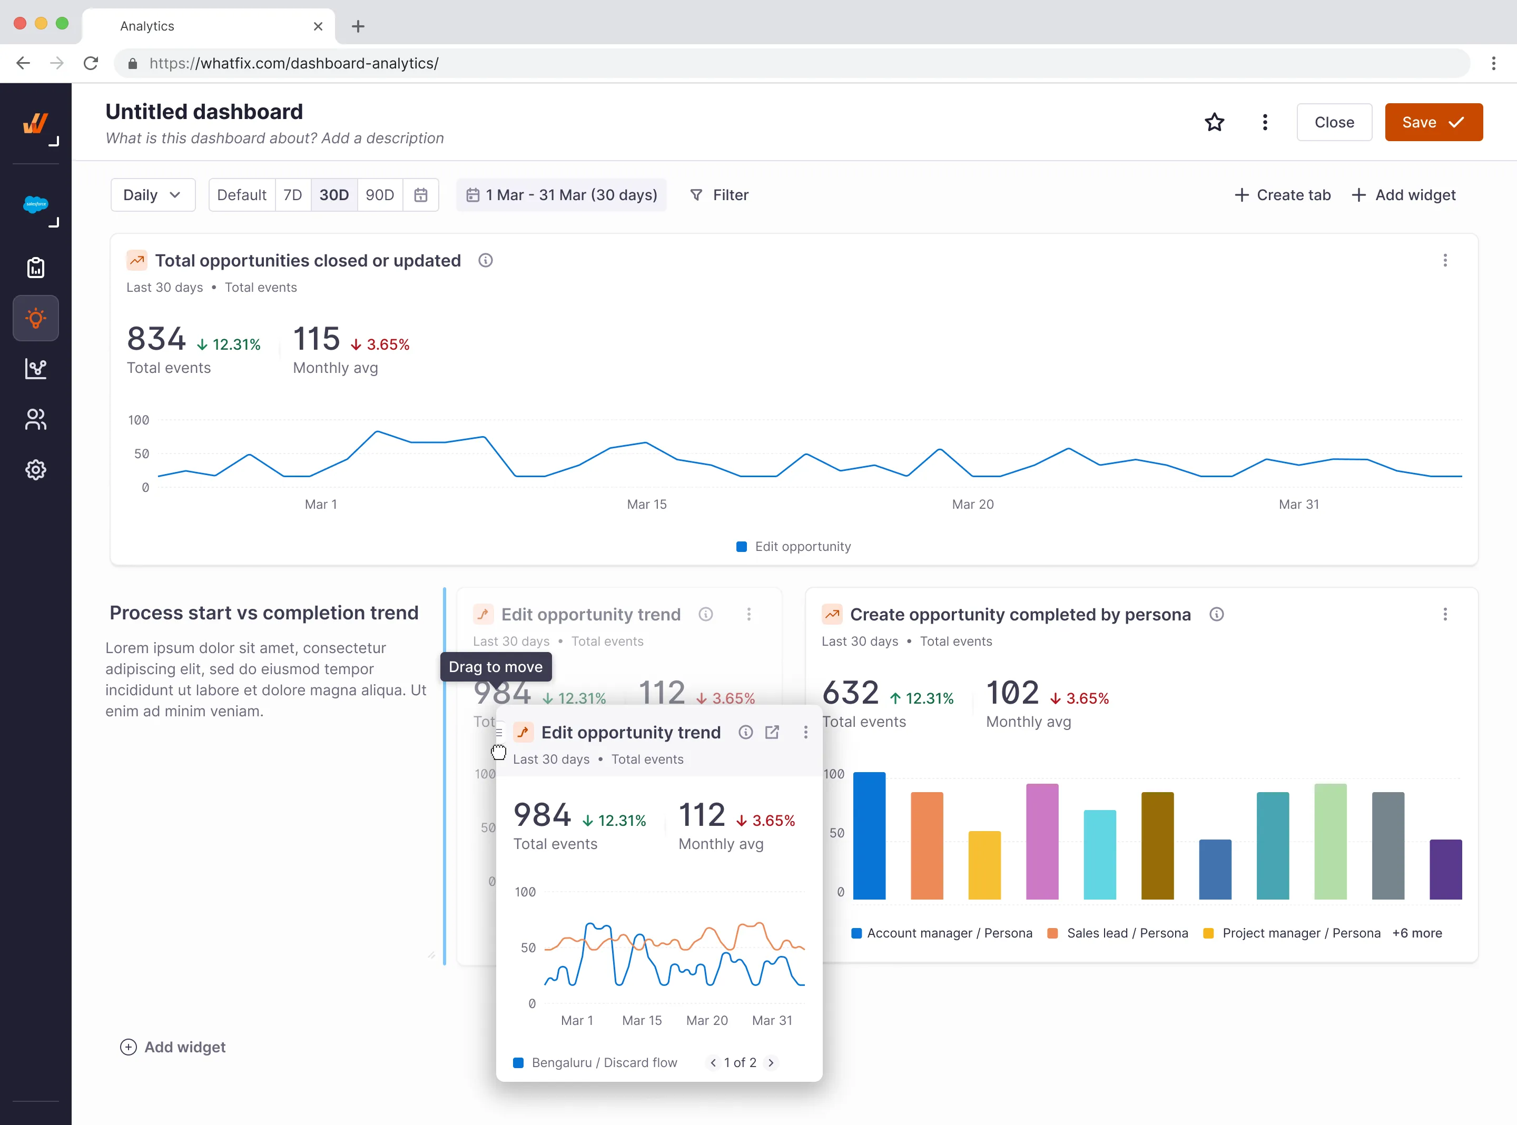Open custom date calendar icon

[421, 195]
